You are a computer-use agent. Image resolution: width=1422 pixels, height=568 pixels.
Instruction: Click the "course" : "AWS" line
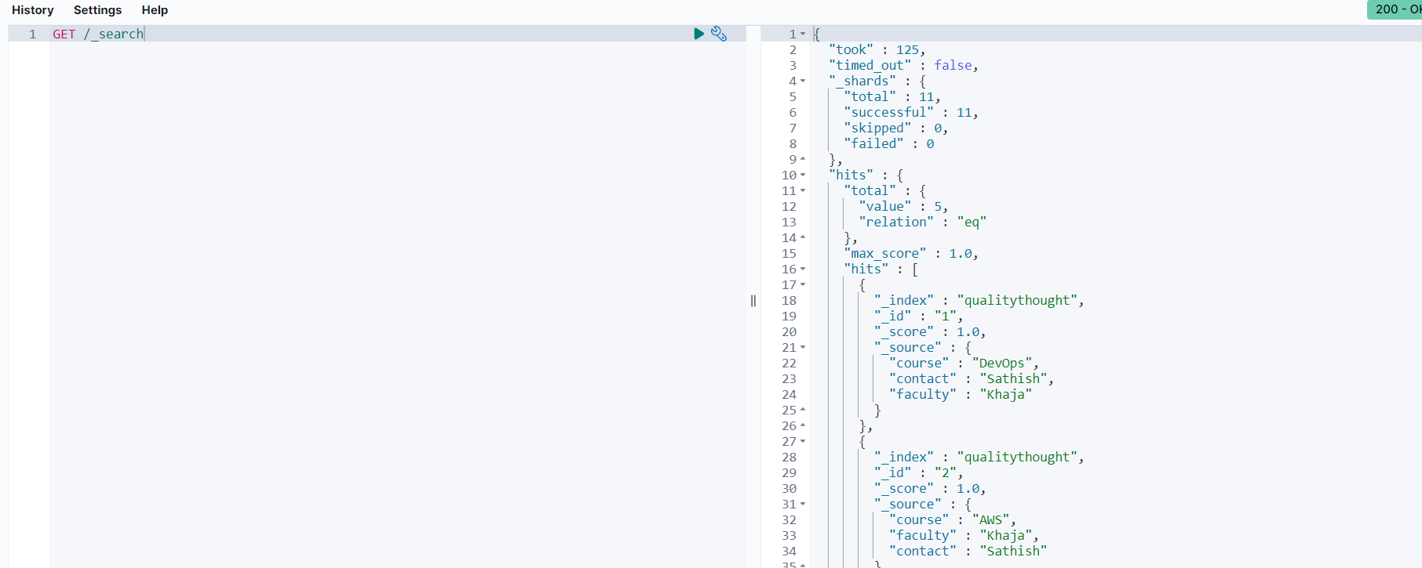click(952, 519)
